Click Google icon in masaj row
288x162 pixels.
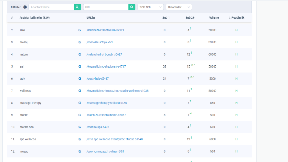pyautogui.click(x=80, y=42)
